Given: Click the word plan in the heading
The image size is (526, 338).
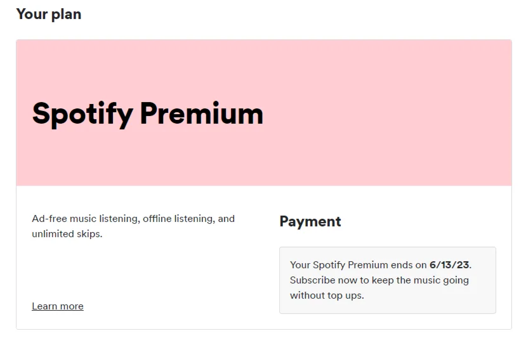Looking at the screenshot, I should 66,14.
